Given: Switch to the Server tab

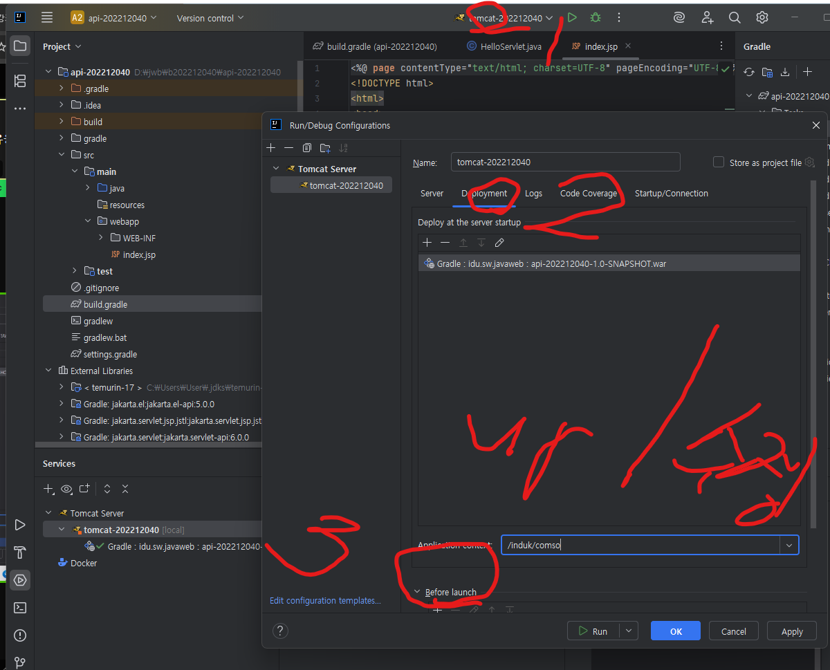Looking at the screenshot, I should tap(432, 193).
